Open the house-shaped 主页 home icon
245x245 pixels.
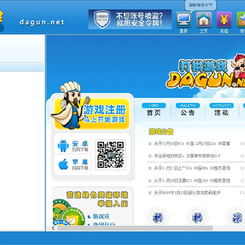203,20
